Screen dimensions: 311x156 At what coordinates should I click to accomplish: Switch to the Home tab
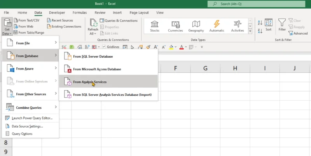22,12
